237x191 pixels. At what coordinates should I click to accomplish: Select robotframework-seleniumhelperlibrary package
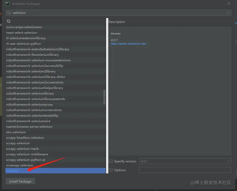point(55,88)
